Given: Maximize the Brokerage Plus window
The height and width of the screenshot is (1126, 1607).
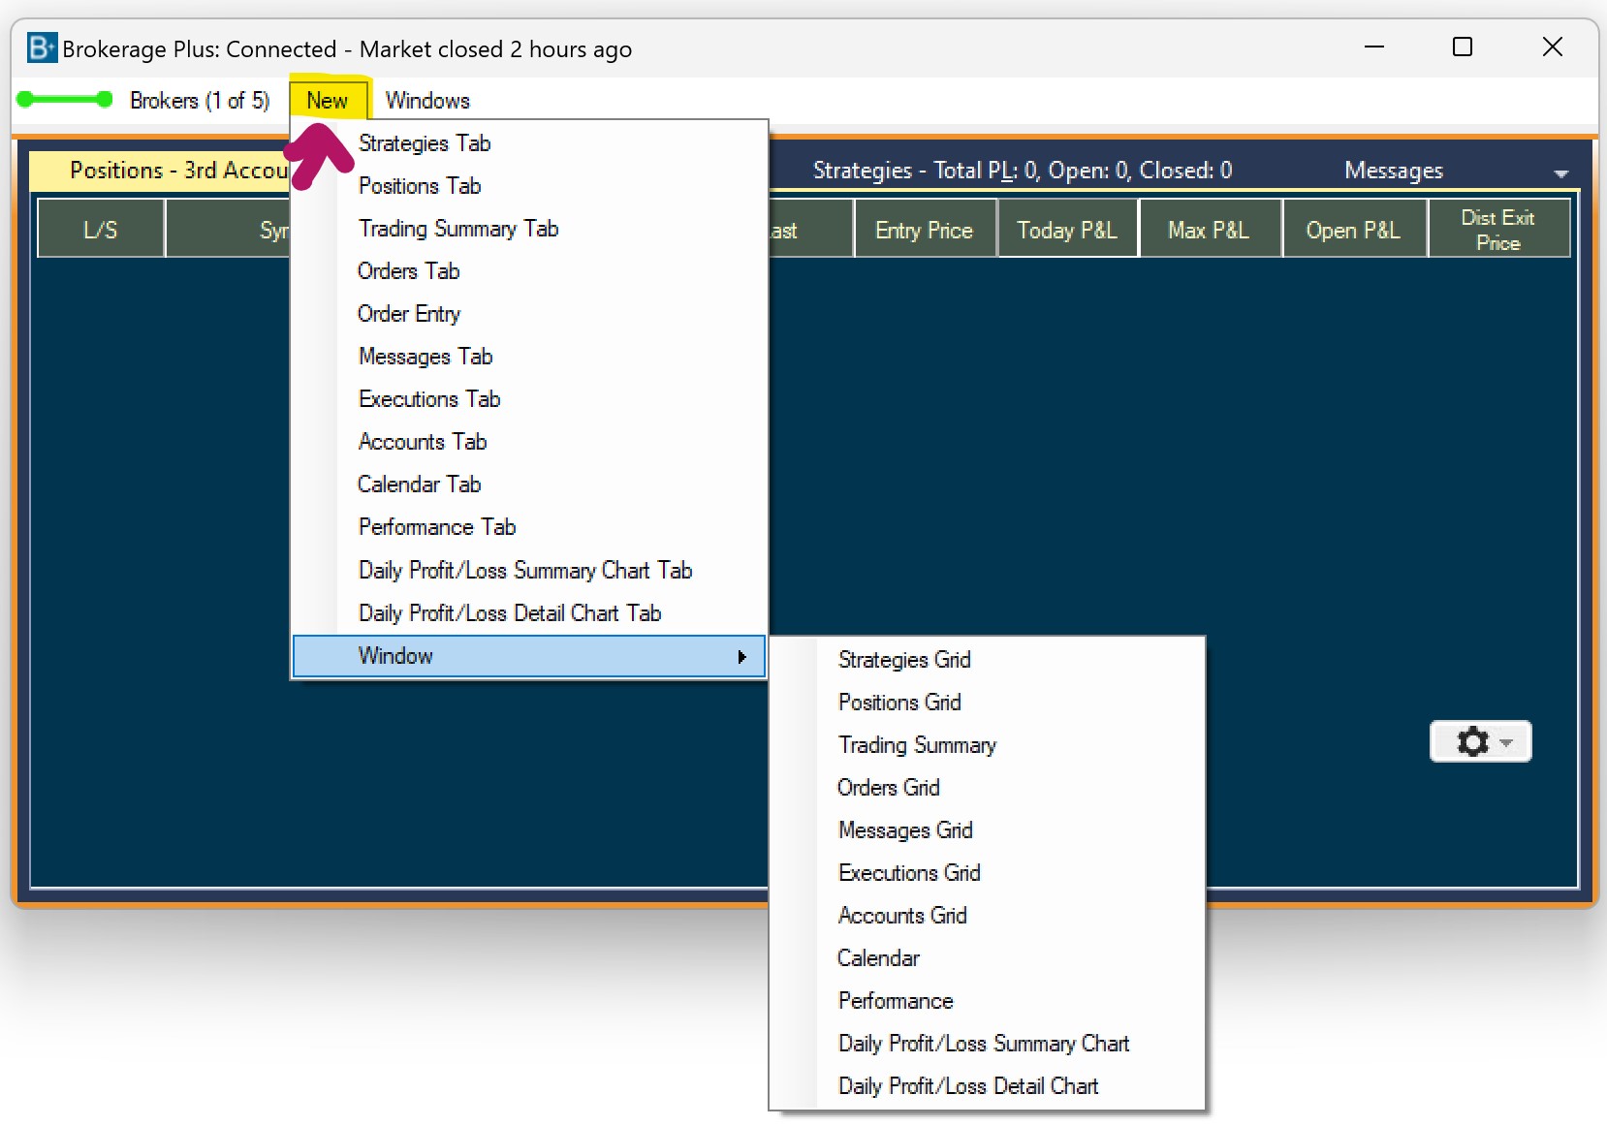Looking at the screenshot, I should [x=1462, y=47].
